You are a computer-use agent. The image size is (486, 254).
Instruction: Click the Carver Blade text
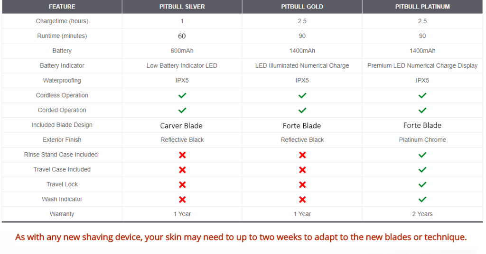(x=181, y=126)
